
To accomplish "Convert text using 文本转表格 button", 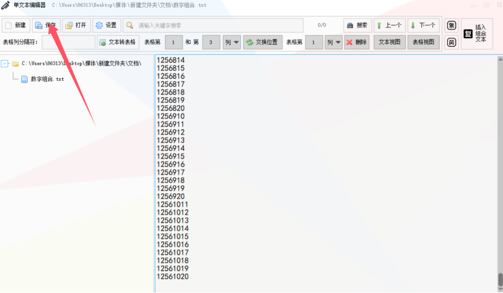I will pos(118,42).
